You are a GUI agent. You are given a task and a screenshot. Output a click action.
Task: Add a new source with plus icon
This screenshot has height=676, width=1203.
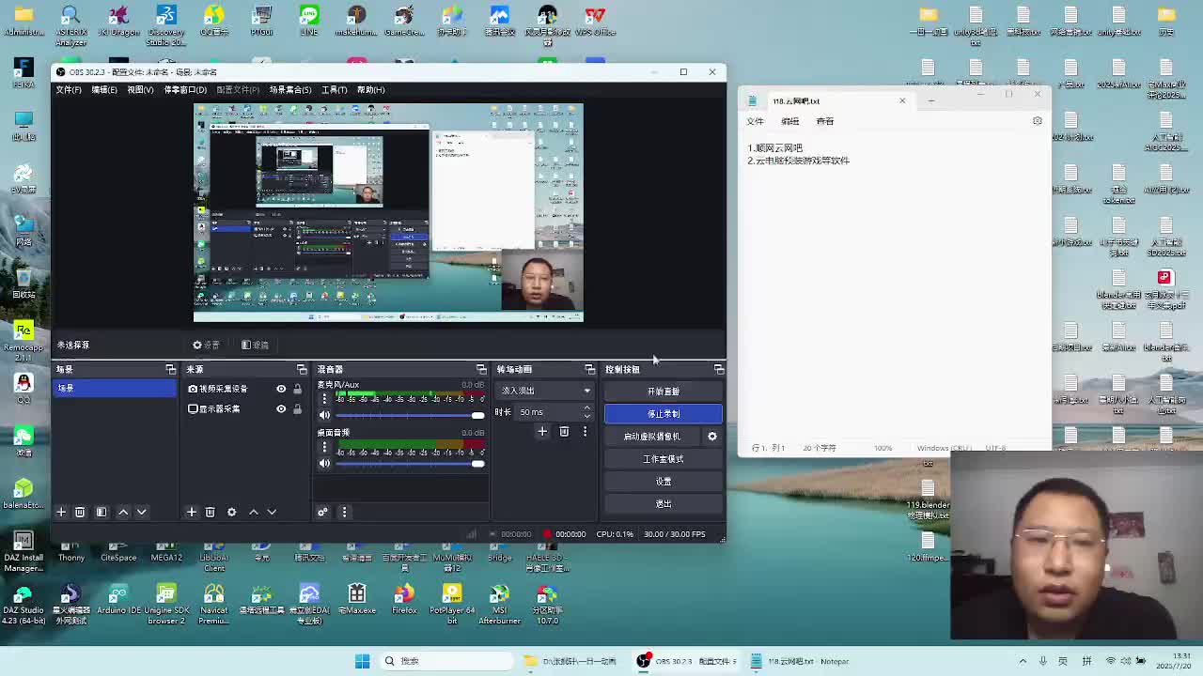tap(191, 512)
